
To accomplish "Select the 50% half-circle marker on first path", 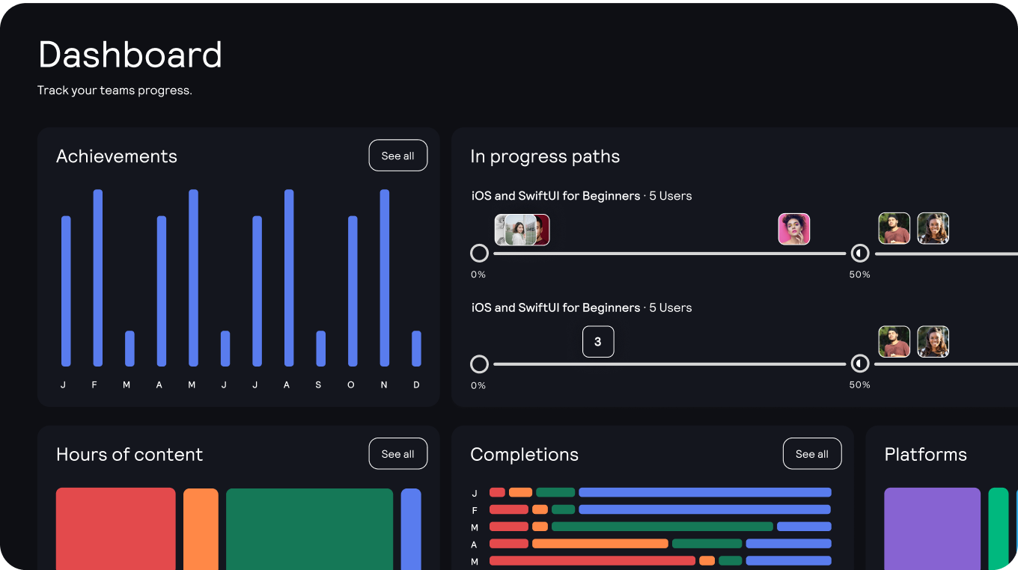I will [x=861, y=253].
